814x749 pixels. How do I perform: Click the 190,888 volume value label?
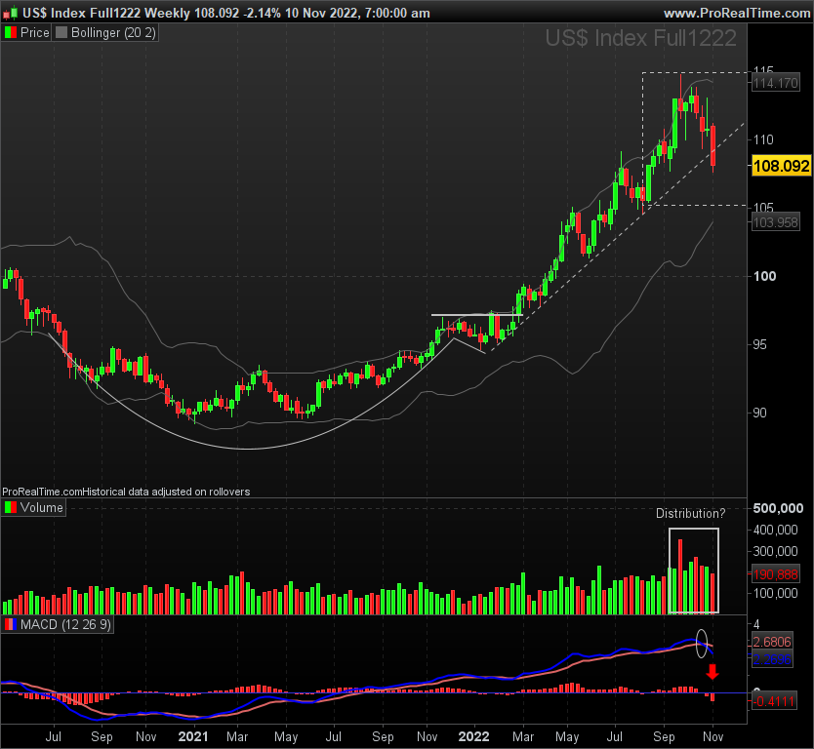(x=775, y=574)
